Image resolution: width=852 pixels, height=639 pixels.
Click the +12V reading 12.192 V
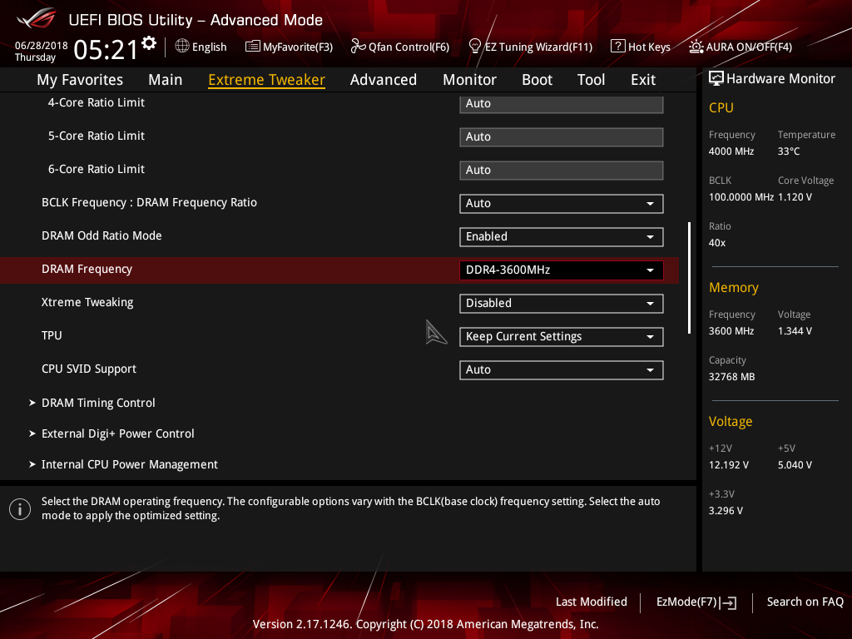729,465
